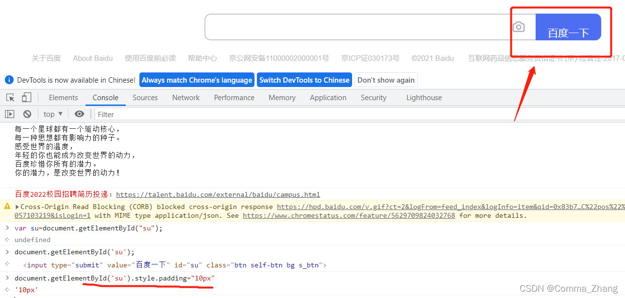This screenshot has width=625, height=298.
Task: Open the chromestatus.com feature link
Action: 349,215
